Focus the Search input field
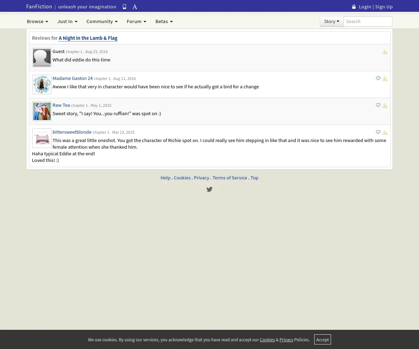Screen dimensions: 419x349 pyautogui.click(x=368, y=21)
